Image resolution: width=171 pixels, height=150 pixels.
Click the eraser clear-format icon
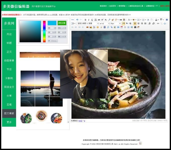tap(109, 20)
